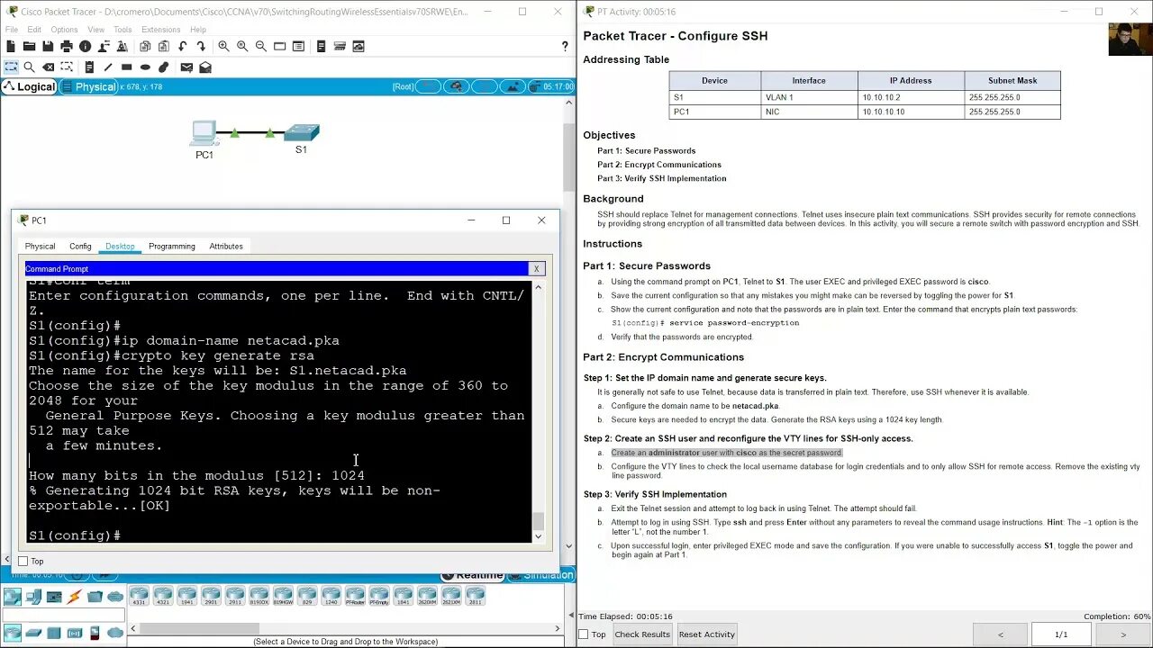Screen dimensions: 1153x648
Task: Click the device list horizontal scrollbar
Action: click(200, 628)
